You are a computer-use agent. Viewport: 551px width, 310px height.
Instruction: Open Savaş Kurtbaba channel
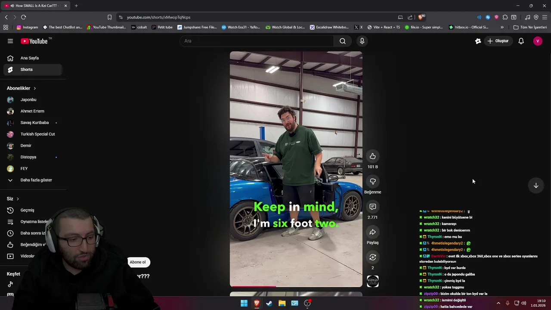[x=33, y=123]
